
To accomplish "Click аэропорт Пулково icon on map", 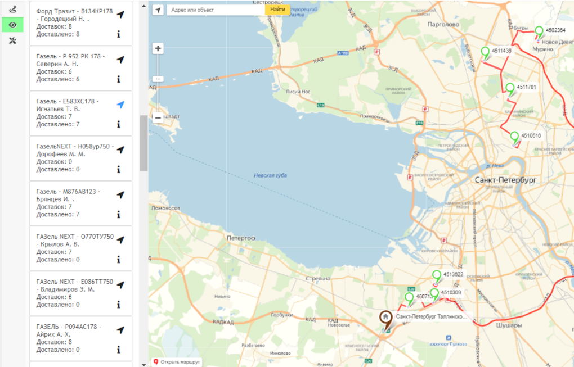I will (x=449, y=338).
